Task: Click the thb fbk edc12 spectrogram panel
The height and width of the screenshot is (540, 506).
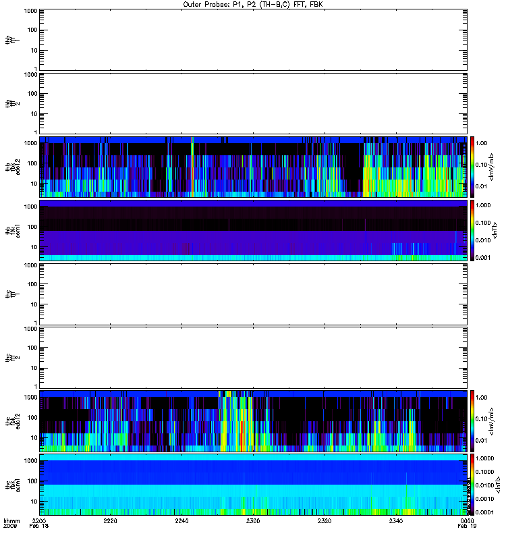Action: click(254, 167)
